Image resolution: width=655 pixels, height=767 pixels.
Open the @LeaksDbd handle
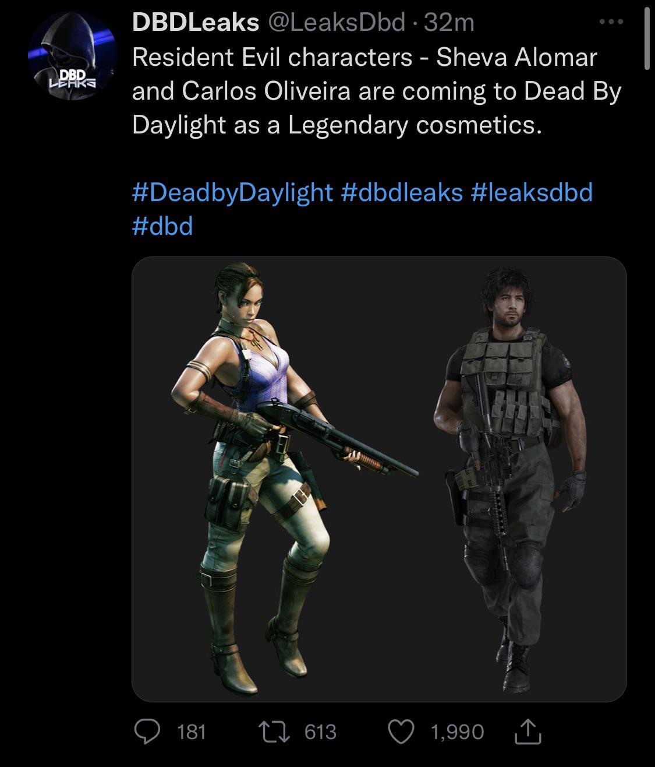coord(336,23)
